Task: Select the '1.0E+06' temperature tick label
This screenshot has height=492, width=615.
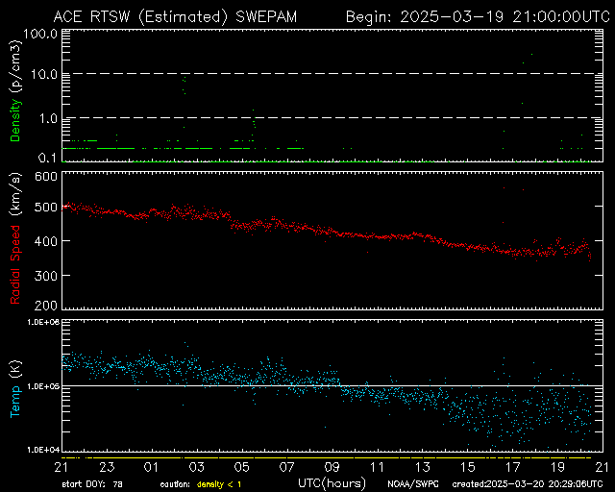Action: point(43,322)
